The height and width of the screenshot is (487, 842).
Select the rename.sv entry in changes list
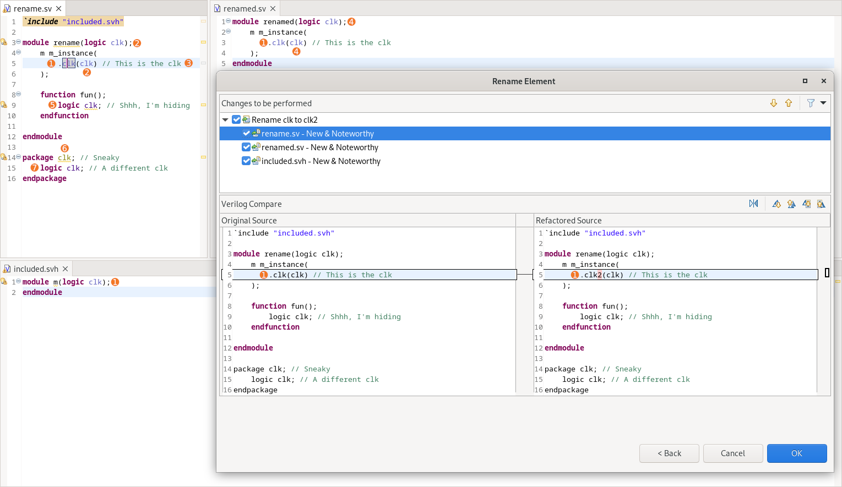(317, 134)
